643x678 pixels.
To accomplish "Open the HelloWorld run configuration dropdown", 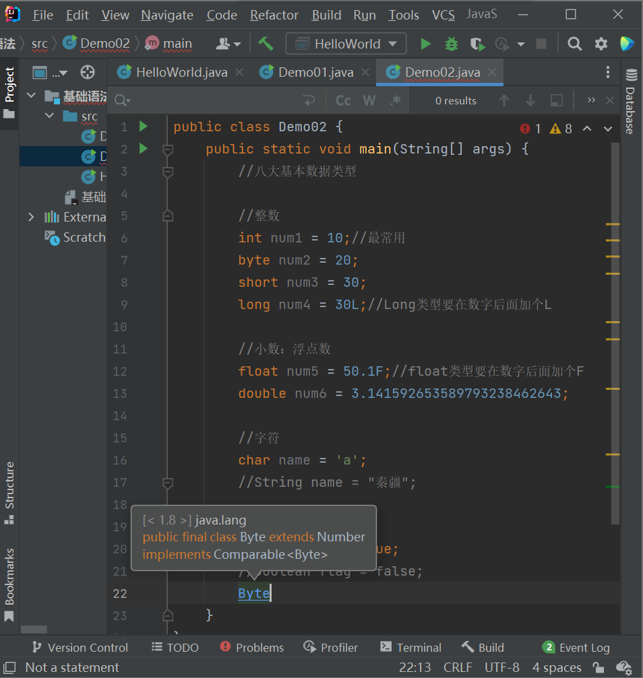I will pyautogui.click(x=346, y=44).
